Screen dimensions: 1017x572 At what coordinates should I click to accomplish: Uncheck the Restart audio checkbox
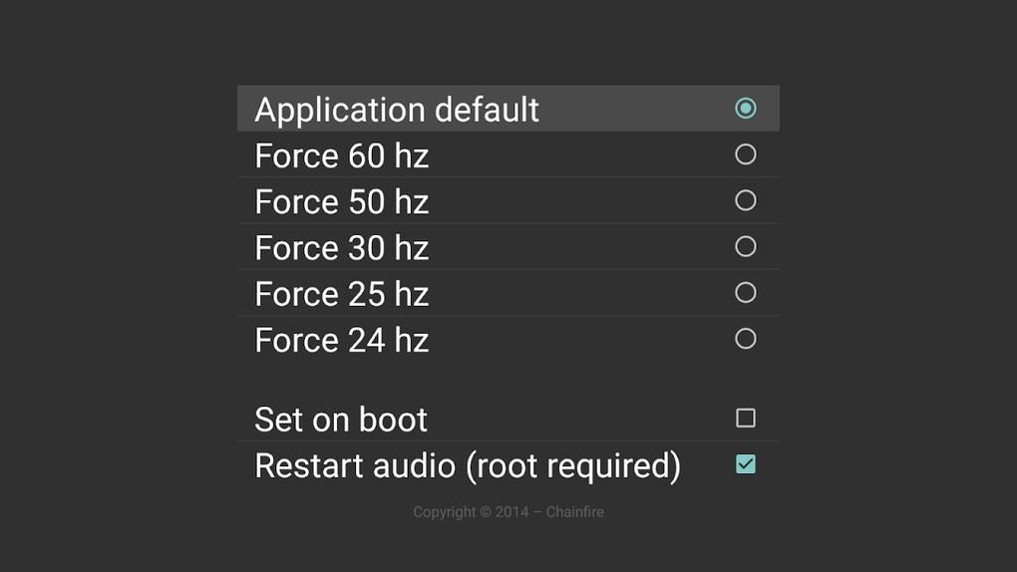745,464
